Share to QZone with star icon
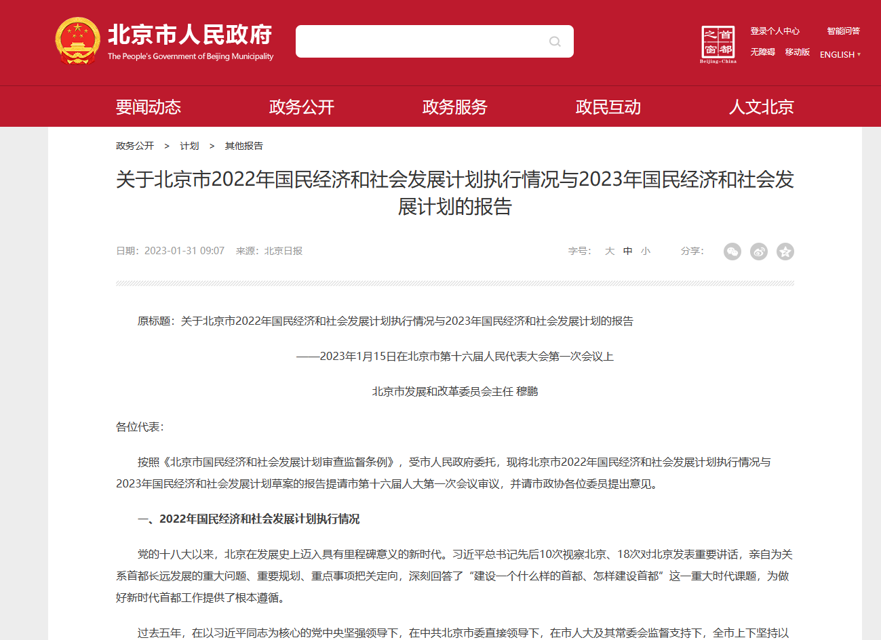Viewport: 881px width, 640px height. 785,252
